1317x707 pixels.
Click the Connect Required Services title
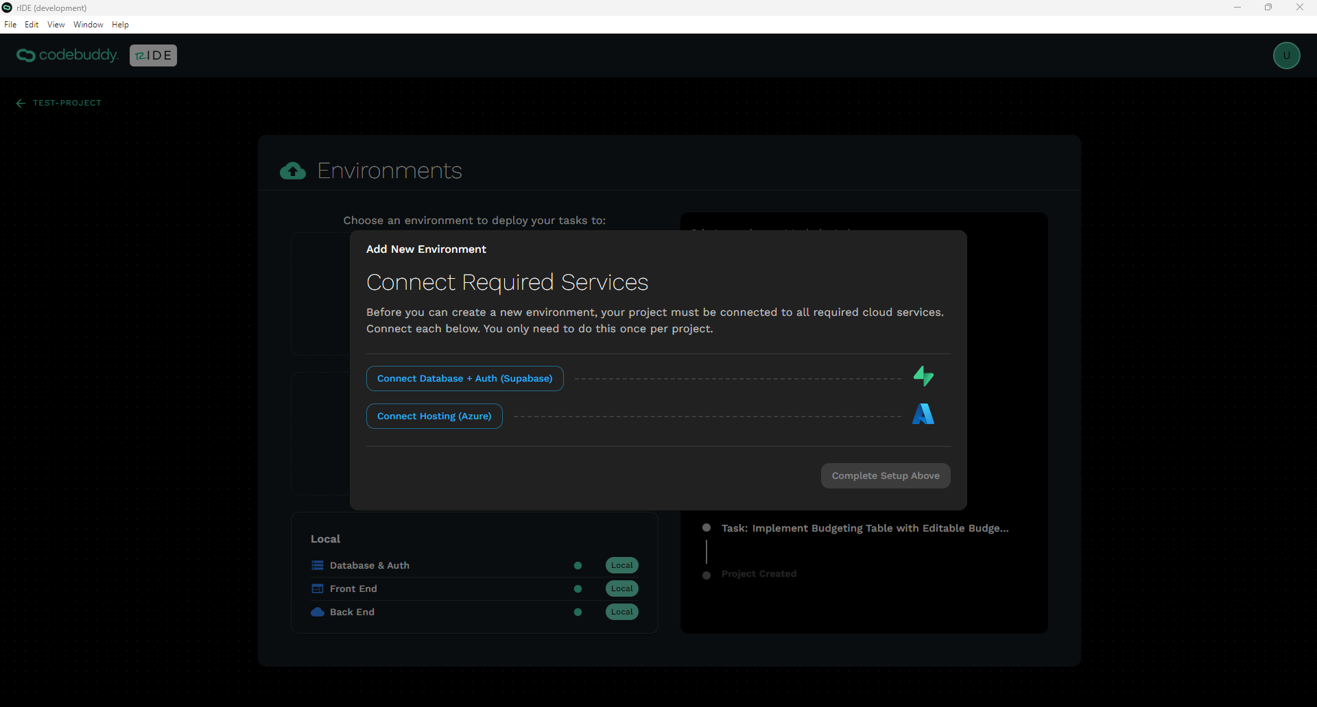click(507, 282)
